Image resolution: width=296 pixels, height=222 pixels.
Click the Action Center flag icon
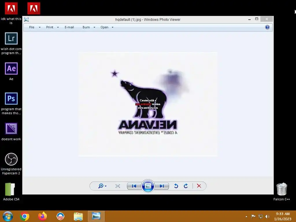point(253,216)
